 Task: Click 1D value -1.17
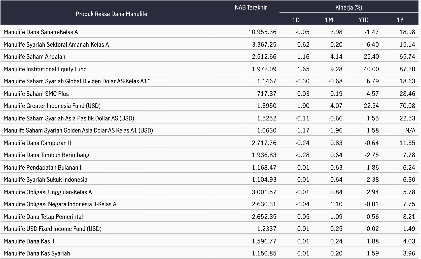tap(302, 130)
